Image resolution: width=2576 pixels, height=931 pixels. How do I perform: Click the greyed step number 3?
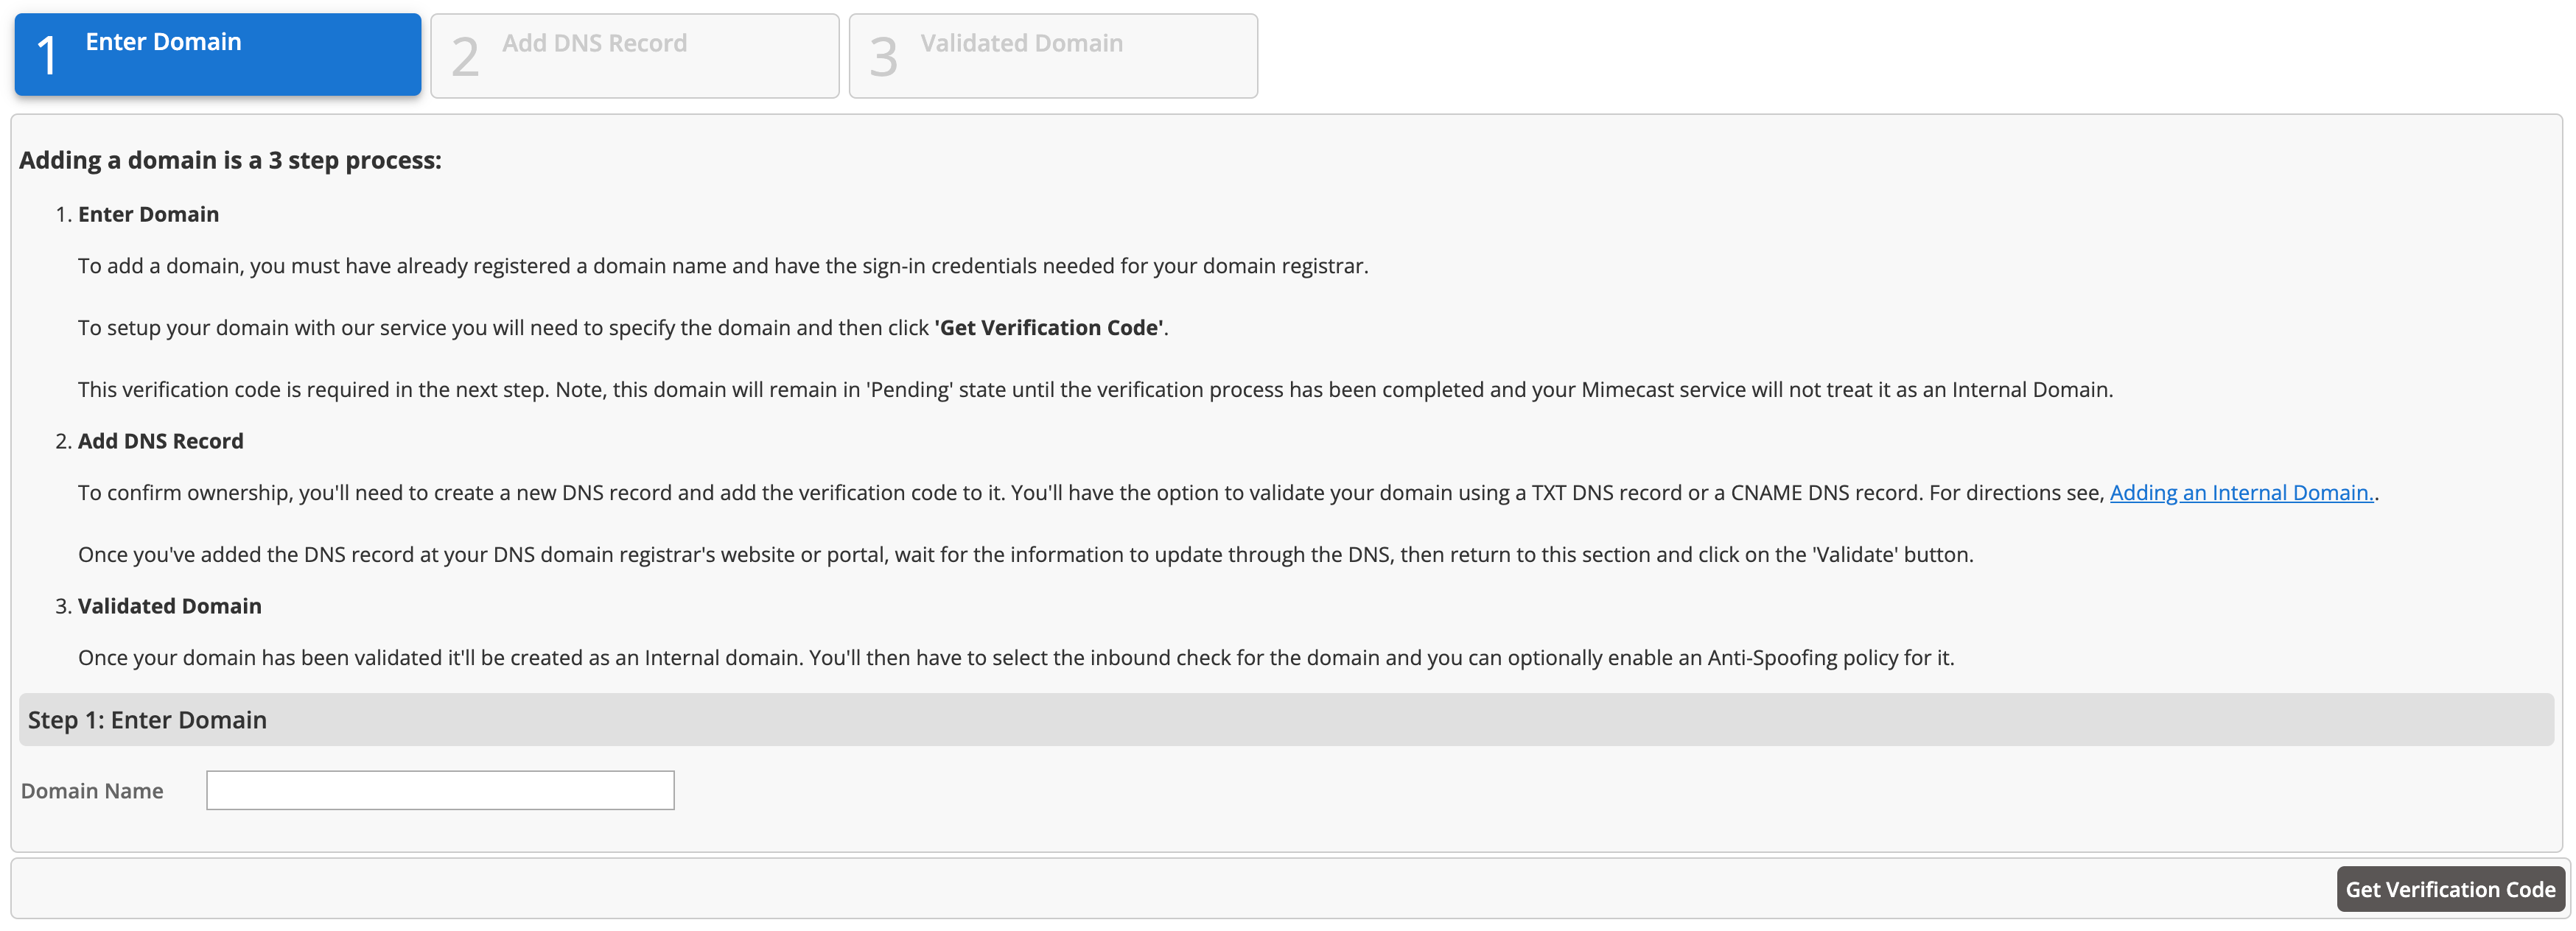pos(883,57)
